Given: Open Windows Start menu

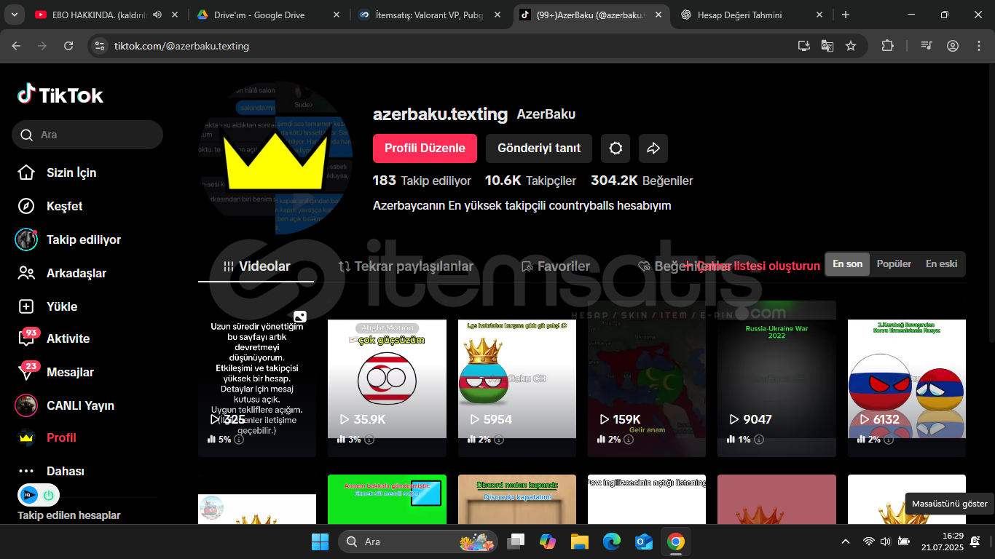Looking at the screenshot, I should click(x=320, y=542).
